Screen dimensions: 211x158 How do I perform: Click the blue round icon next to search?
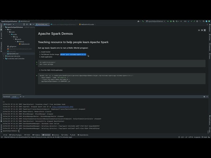206,21
